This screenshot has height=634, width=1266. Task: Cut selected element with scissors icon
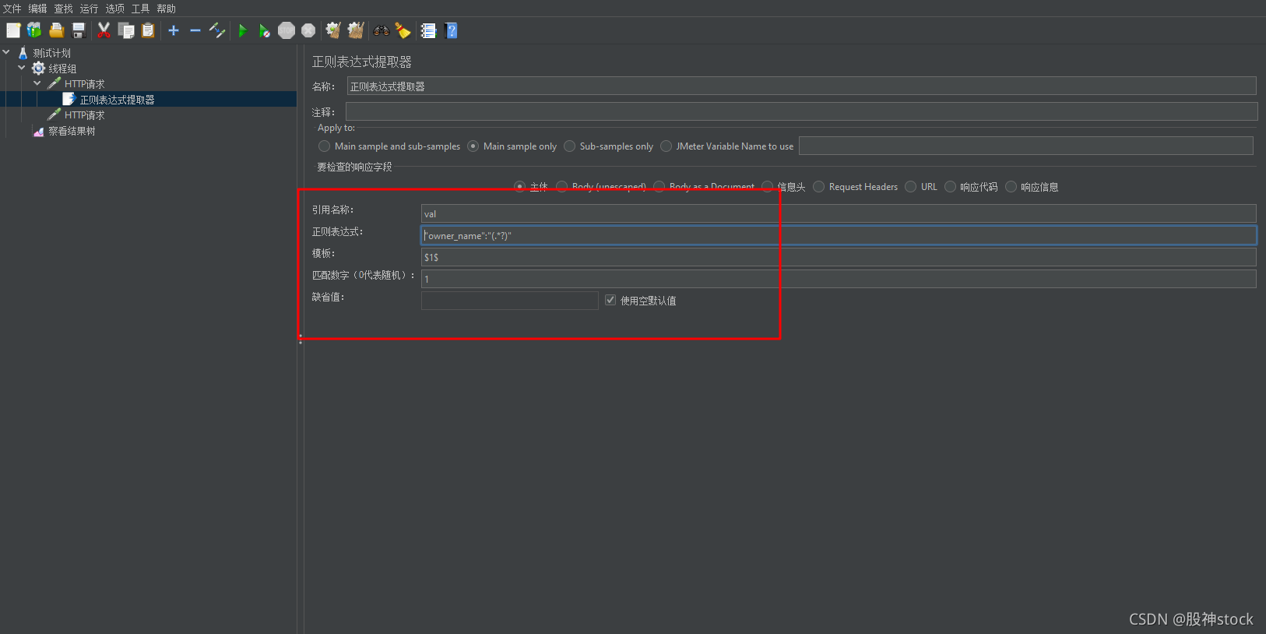104,30
